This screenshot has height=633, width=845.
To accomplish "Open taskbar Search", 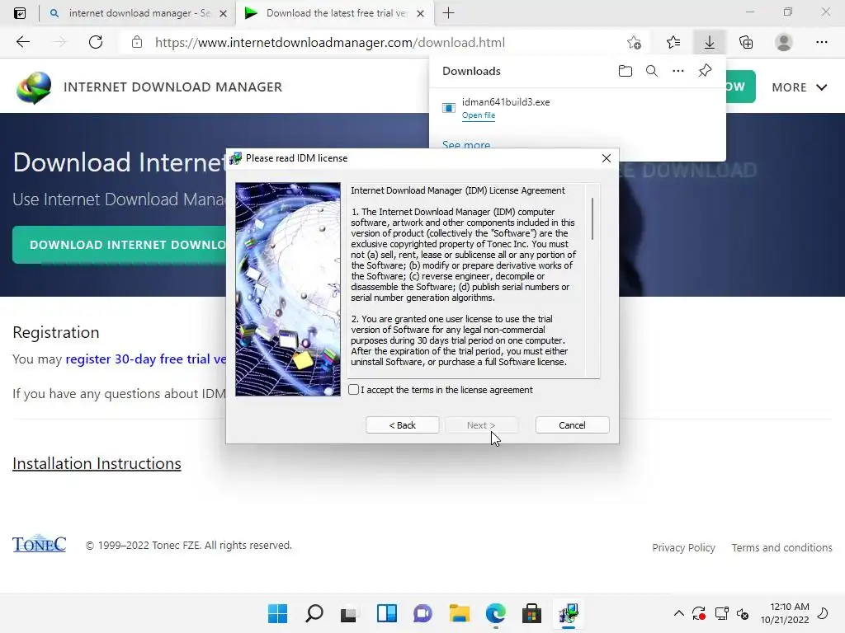I will point(314,613).
